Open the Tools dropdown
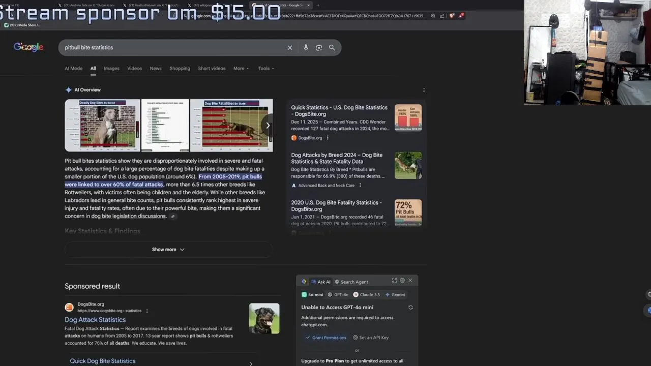The width and height of the screenshot is (651, 366). pyautogui.click(x=266, y=69)
